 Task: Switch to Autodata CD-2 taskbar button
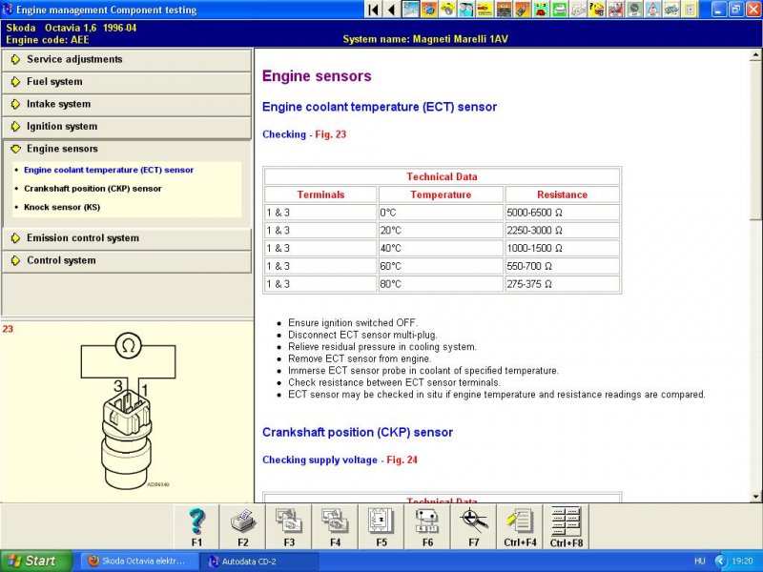(259, 562)
